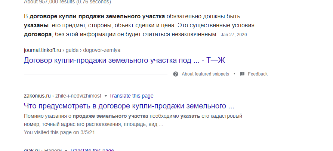Click the 'dogovor-zemlya' path in the tinkoff breadcrumb
The width and height of the screenshot is (333, 151).
102,50
